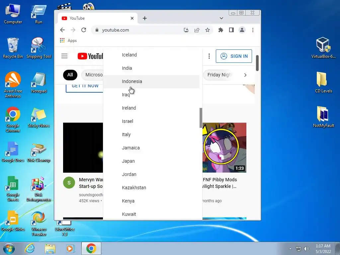Open Chrome install app icon in address bar
This screenshot has width=340, height=255.
pyautogui.click(x=186, y=30)
